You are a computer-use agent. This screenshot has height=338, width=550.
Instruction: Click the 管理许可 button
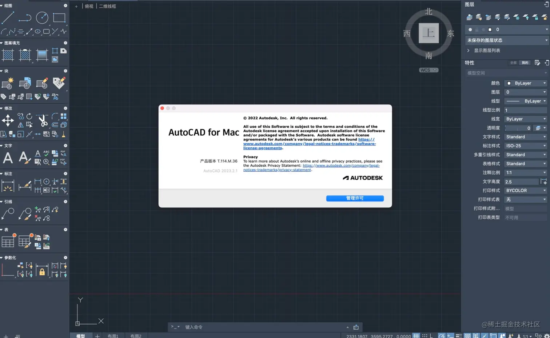[355, 198]
